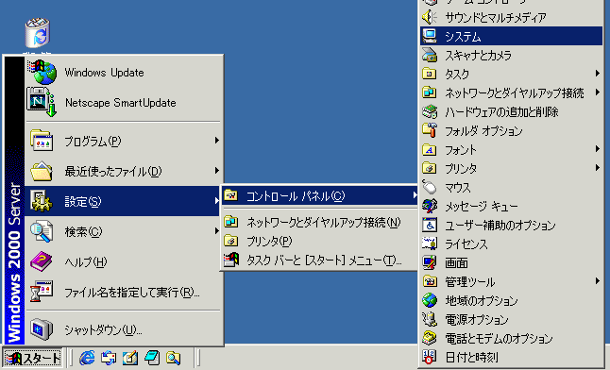This screenshot has height=370, width=610.
Task: Click the ユーザー補助のオプション accessibility icon
Action: 430,225
